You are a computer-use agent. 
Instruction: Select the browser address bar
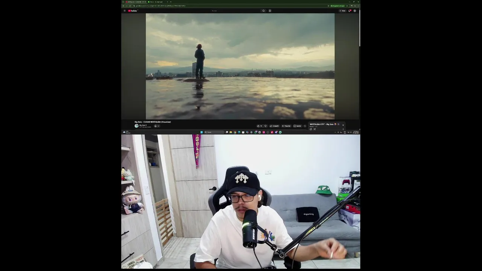pos(230,6)
